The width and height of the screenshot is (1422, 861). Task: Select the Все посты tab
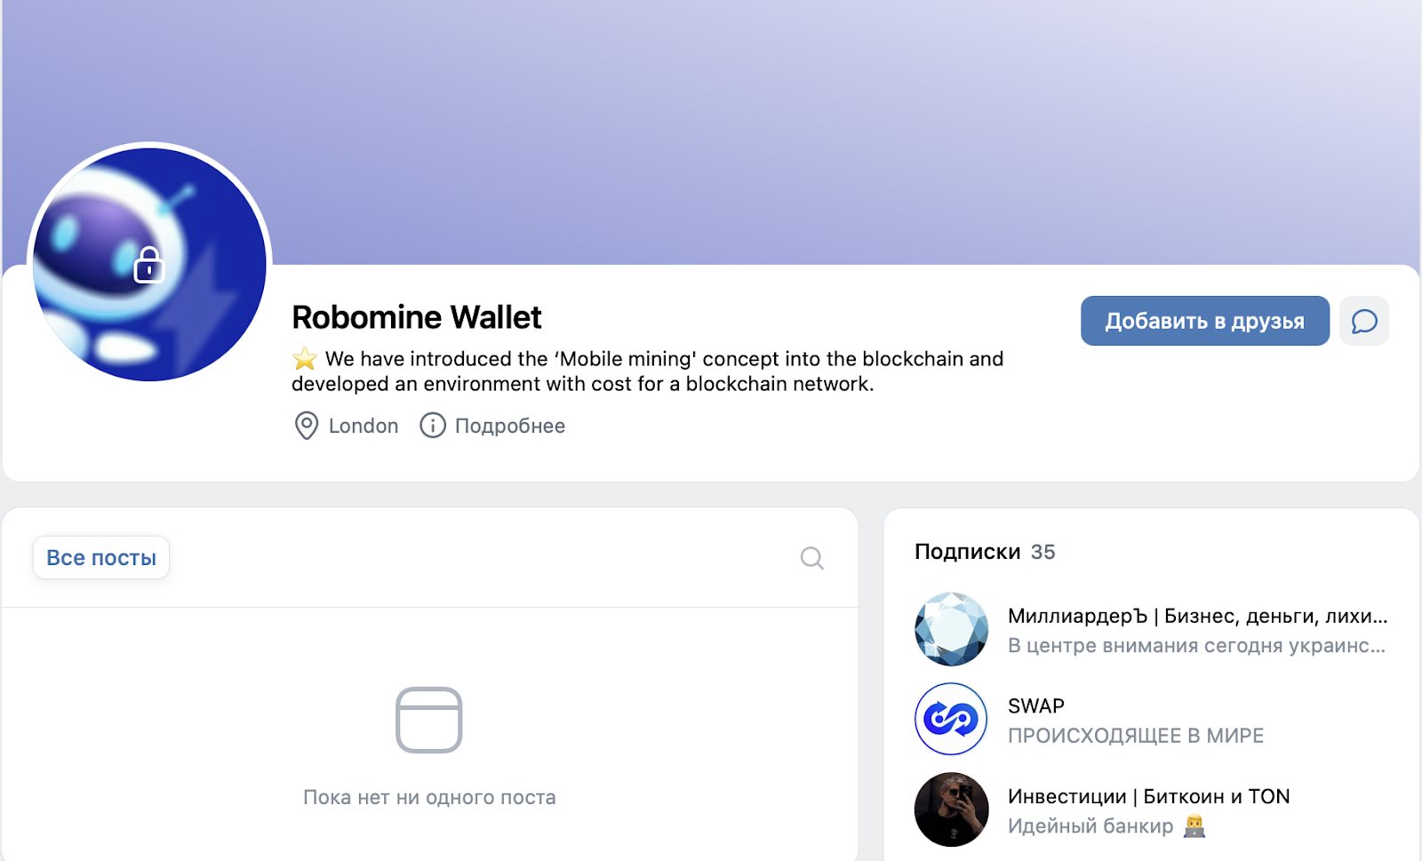tap(101, 558)
